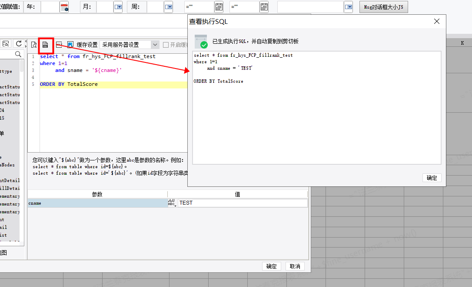
Task: Open the 采用服务器设置 cache dropdown
Action: [x=155, y=45]
